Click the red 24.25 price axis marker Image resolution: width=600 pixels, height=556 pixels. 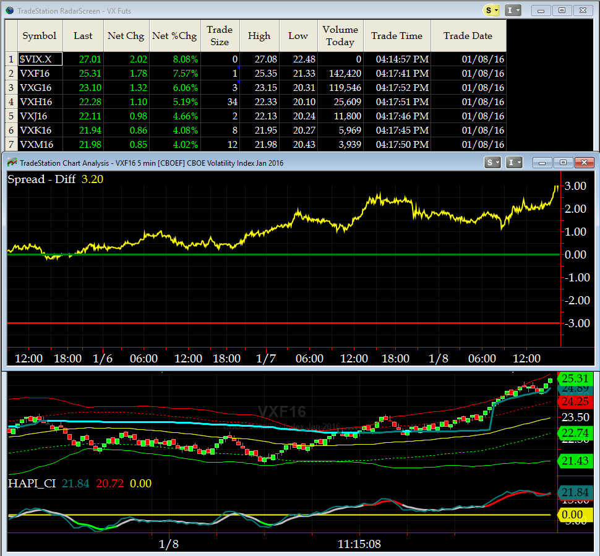(575, 401)
